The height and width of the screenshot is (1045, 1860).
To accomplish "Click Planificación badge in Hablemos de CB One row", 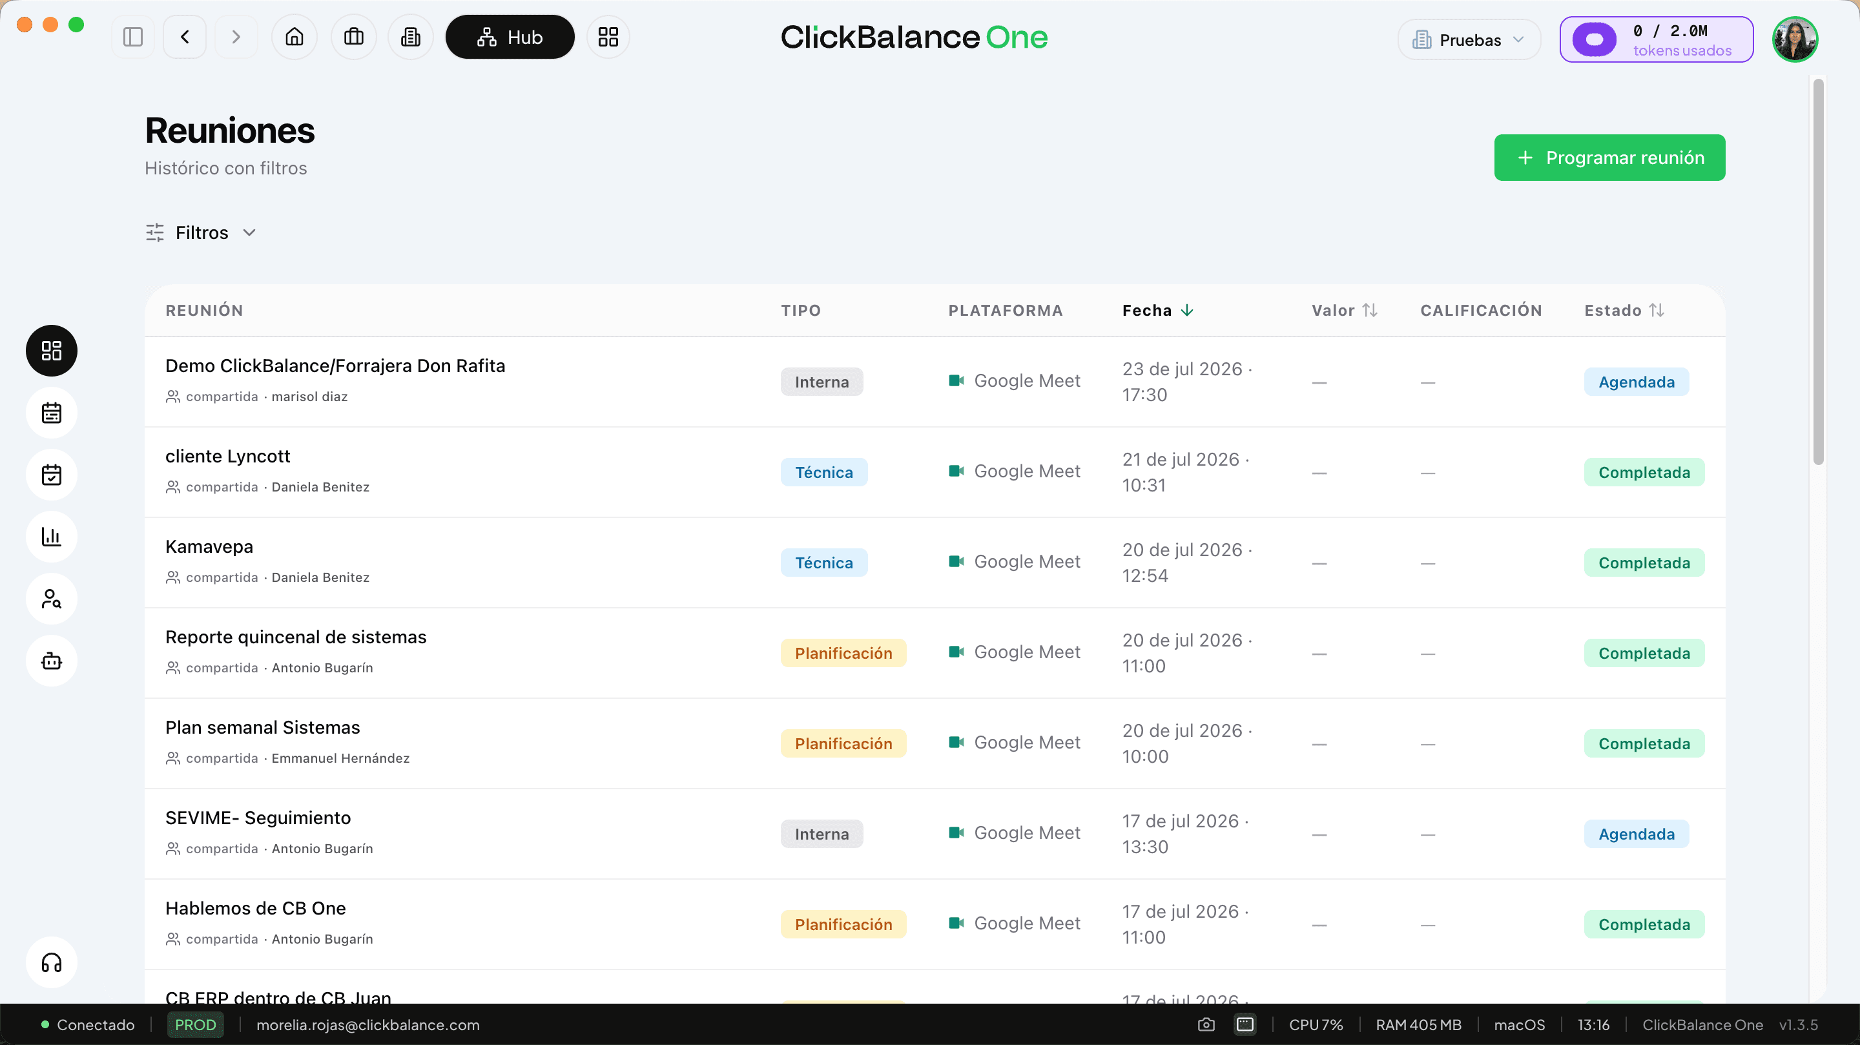I will pyautogui.click(x=843, y=924).
